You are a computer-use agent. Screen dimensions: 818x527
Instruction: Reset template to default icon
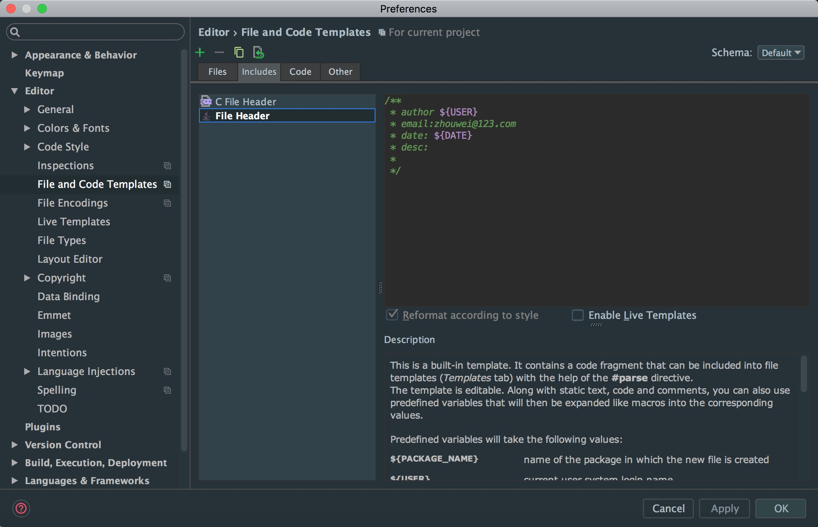[258, 52]
